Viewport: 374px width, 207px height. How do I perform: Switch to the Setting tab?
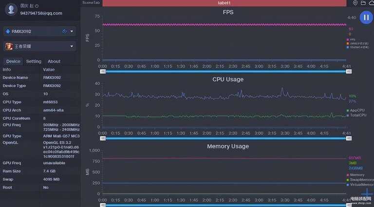pos(34,61)
